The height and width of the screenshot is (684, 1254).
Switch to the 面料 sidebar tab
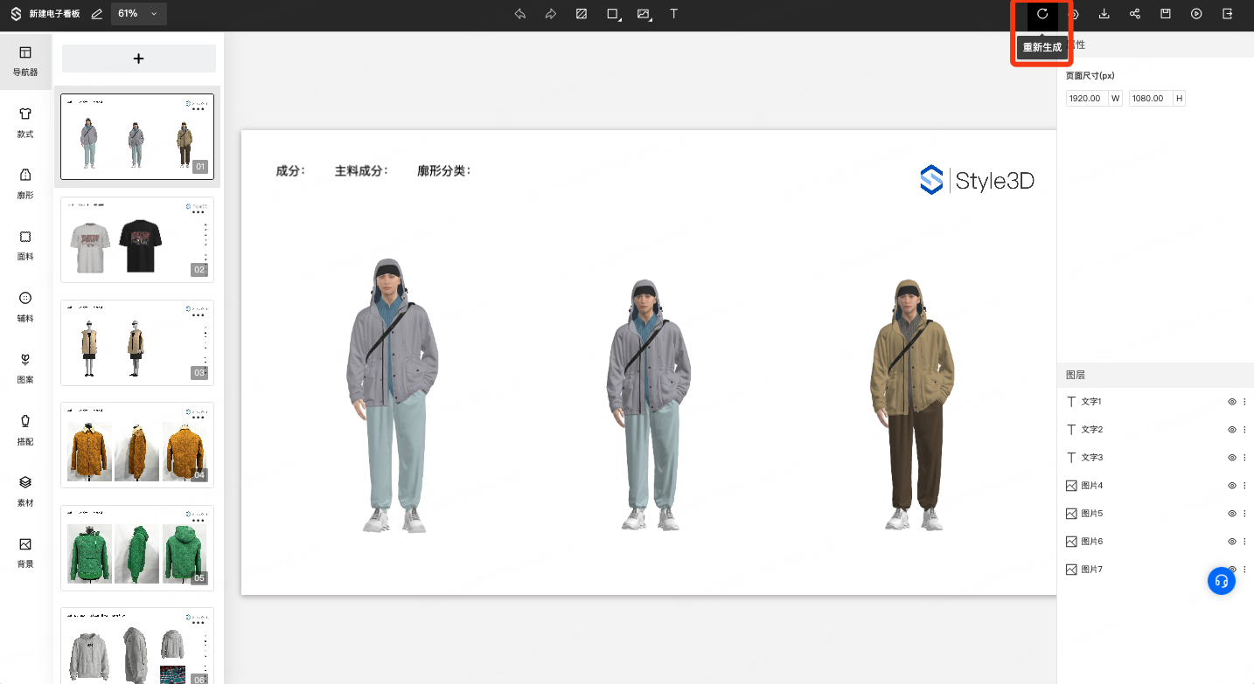(x=25, y=245)
